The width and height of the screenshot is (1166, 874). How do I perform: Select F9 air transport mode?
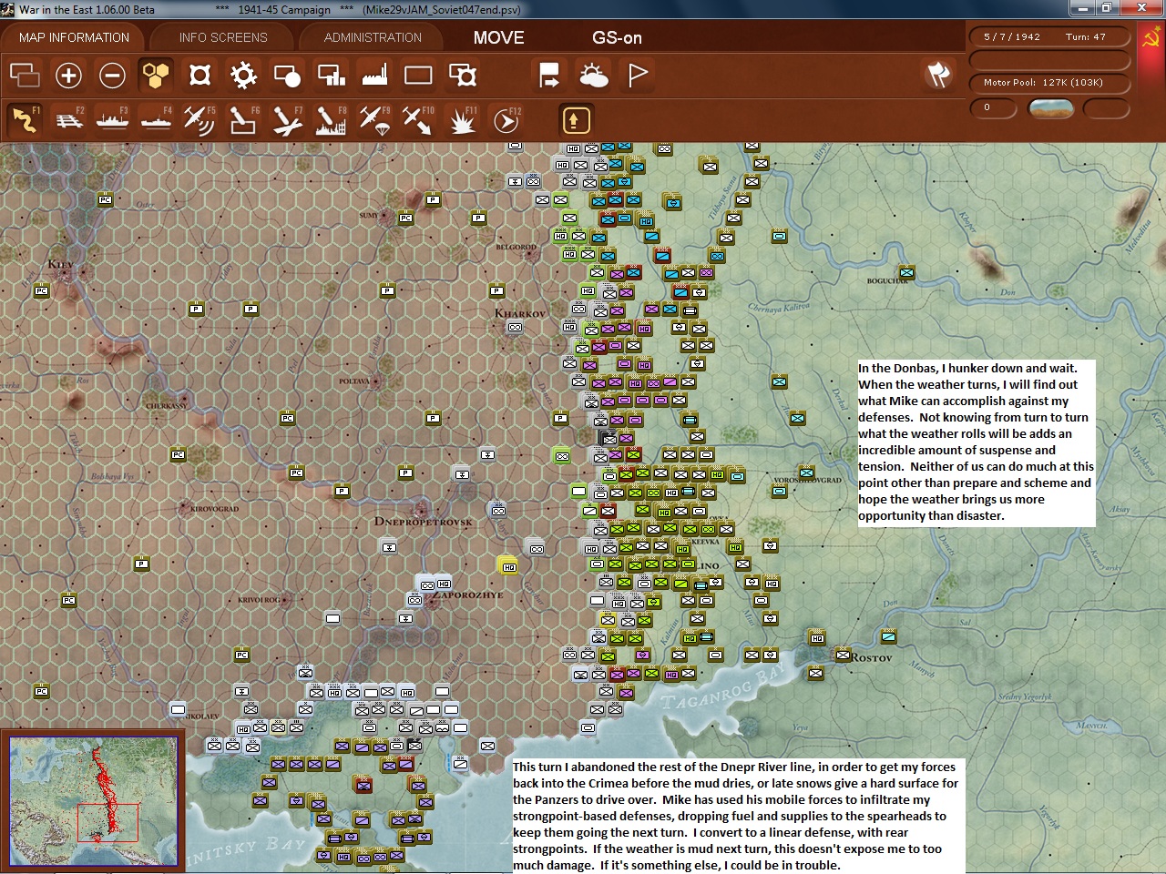[374, 119]
